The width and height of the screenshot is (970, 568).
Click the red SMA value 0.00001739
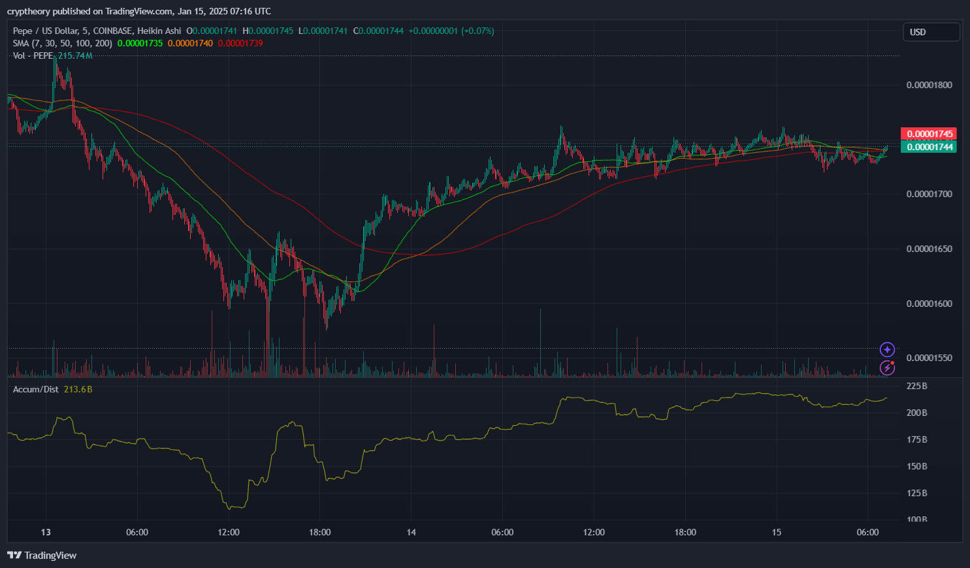point(240,43)
